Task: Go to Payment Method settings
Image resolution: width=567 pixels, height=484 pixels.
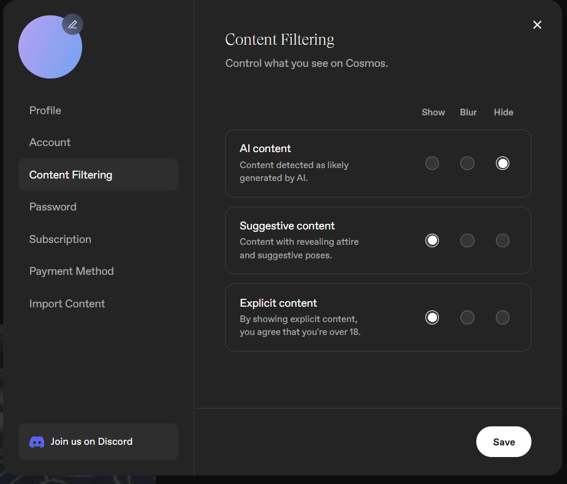Action: point(72,271)
